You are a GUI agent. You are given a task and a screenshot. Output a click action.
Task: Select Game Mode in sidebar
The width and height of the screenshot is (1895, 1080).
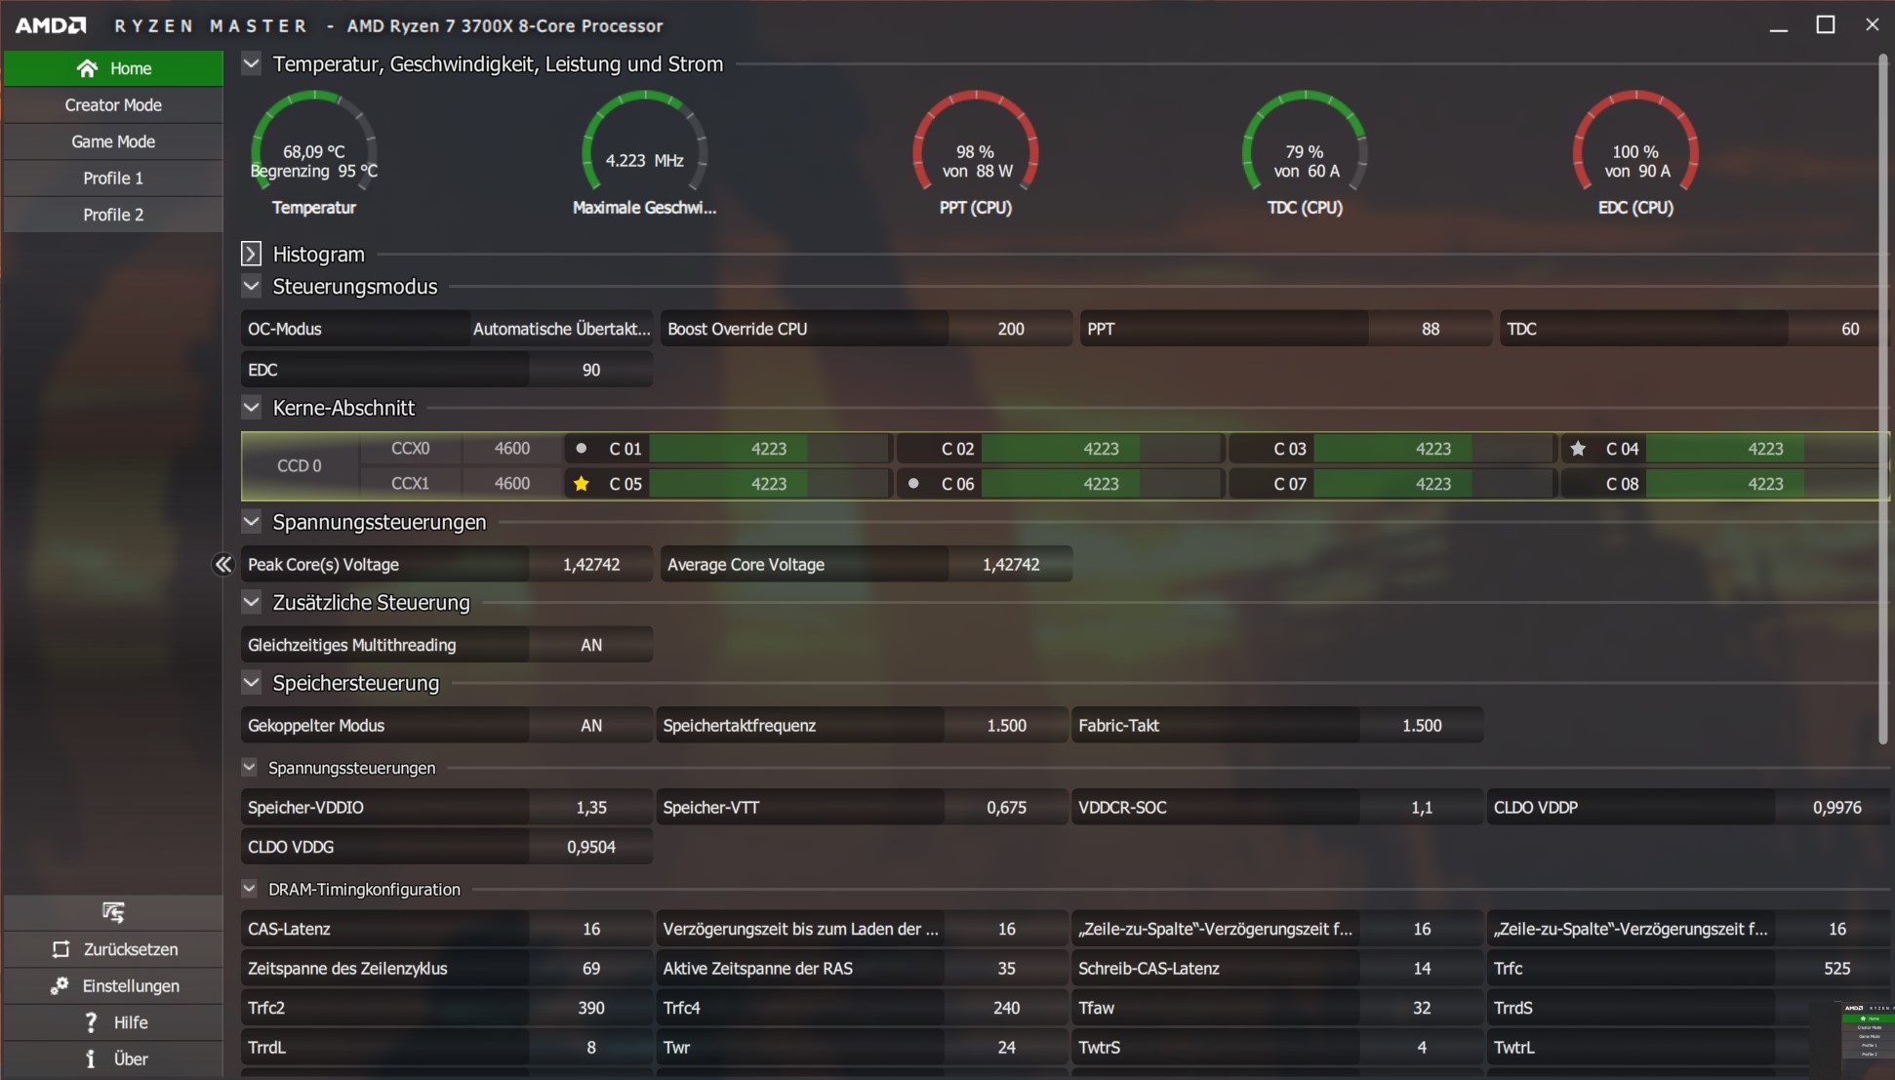tap(113, 141)
